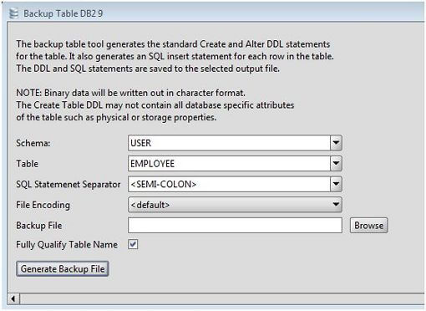The height and width of the screenshot is (311, 426).
Task: Open the Table dropdown arrow
Action: [336, 163]
